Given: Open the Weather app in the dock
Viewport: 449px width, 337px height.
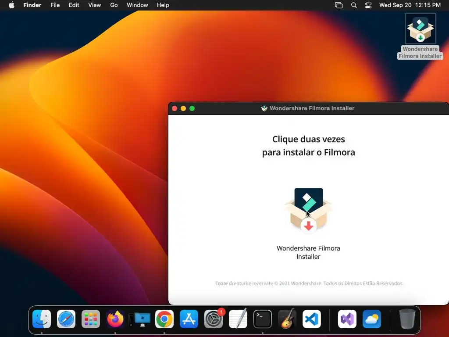Looking at the screenshot, I should coord(372,319).
